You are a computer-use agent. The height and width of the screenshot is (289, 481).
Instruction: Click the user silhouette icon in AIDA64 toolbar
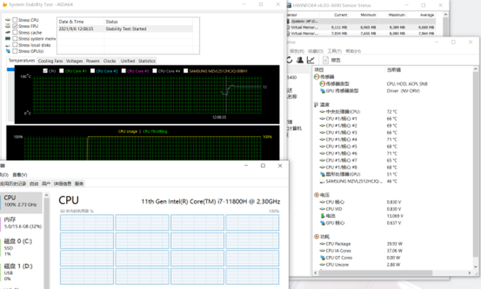[299, 60]
